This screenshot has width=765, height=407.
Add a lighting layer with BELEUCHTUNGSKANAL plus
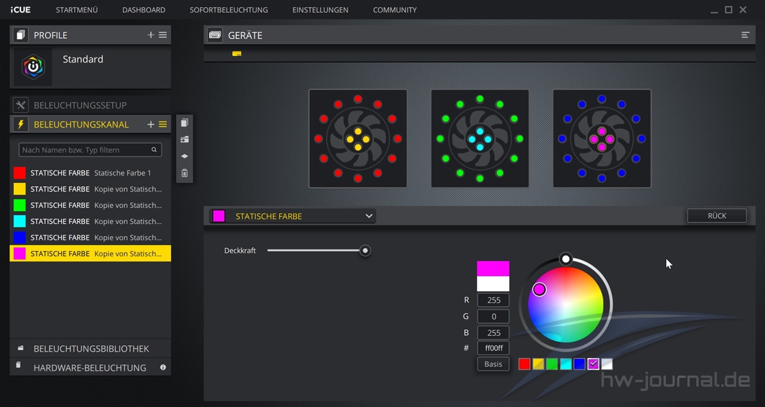[151, 124]
